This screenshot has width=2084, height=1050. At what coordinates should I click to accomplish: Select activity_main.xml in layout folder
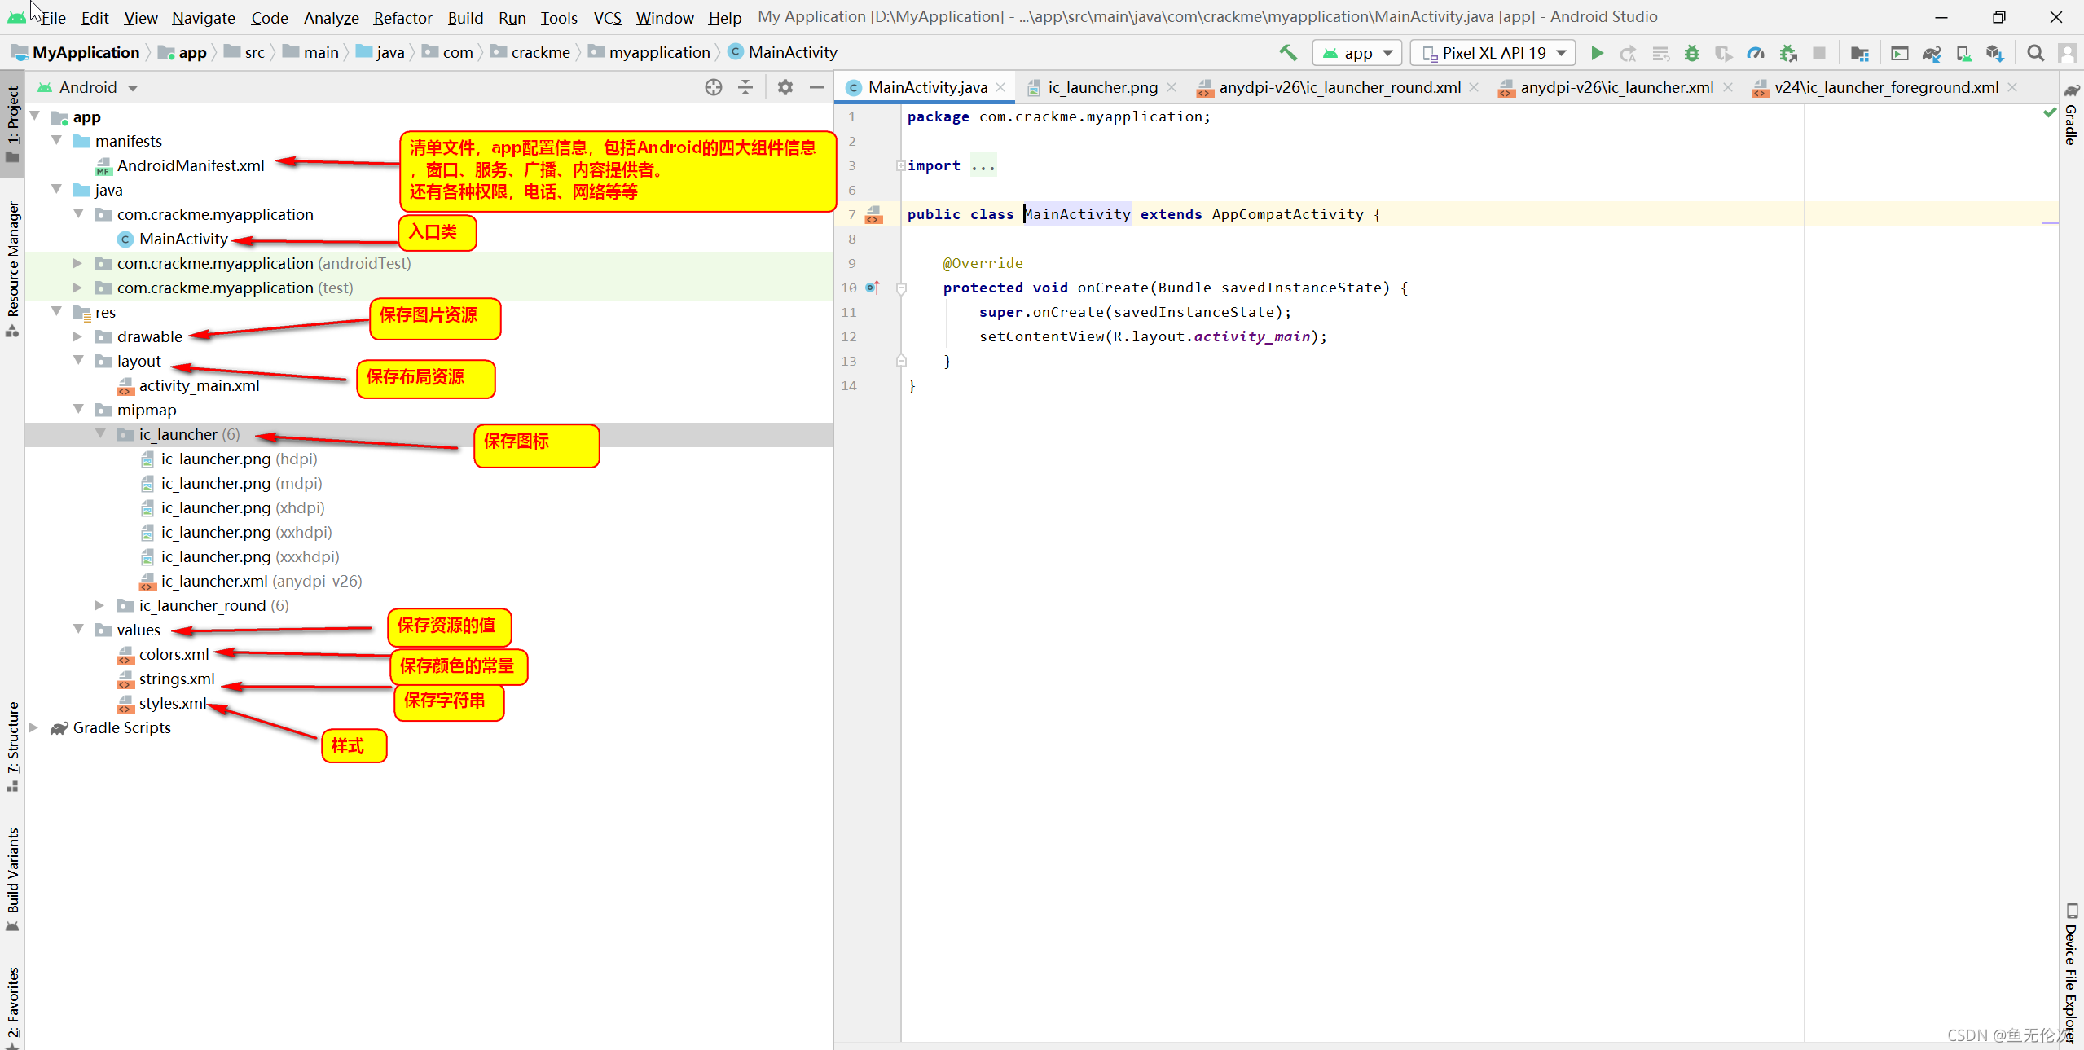pos(189,385)
